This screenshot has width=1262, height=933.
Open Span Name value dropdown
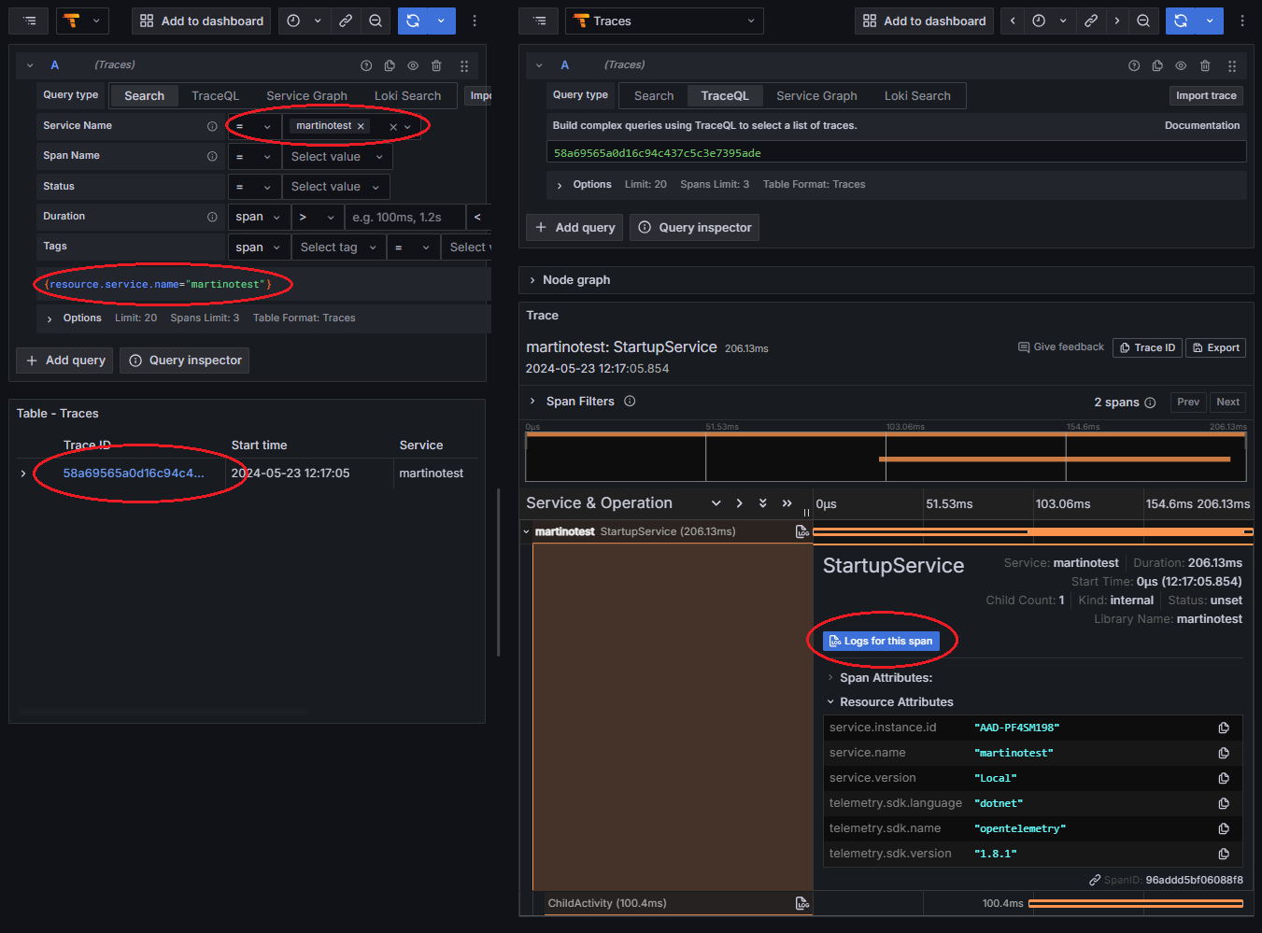point(336,157)
